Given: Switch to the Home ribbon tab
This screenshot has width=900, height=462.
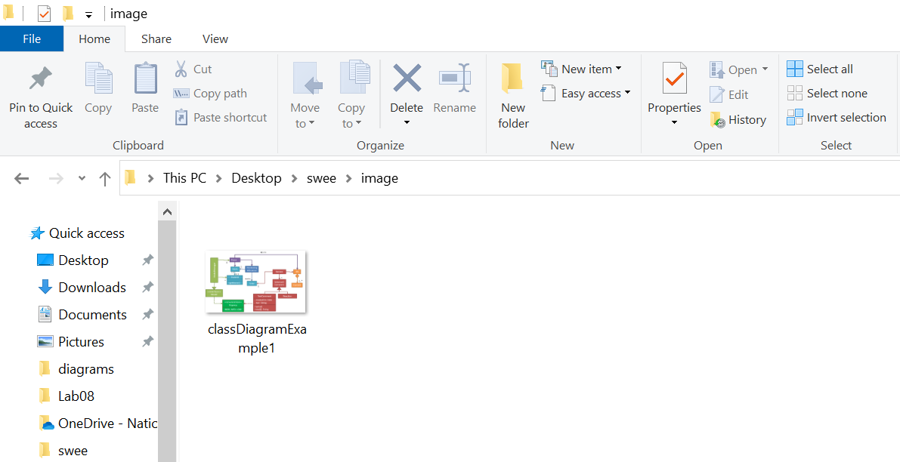Looking at the screenshot, I should point(94,38).
